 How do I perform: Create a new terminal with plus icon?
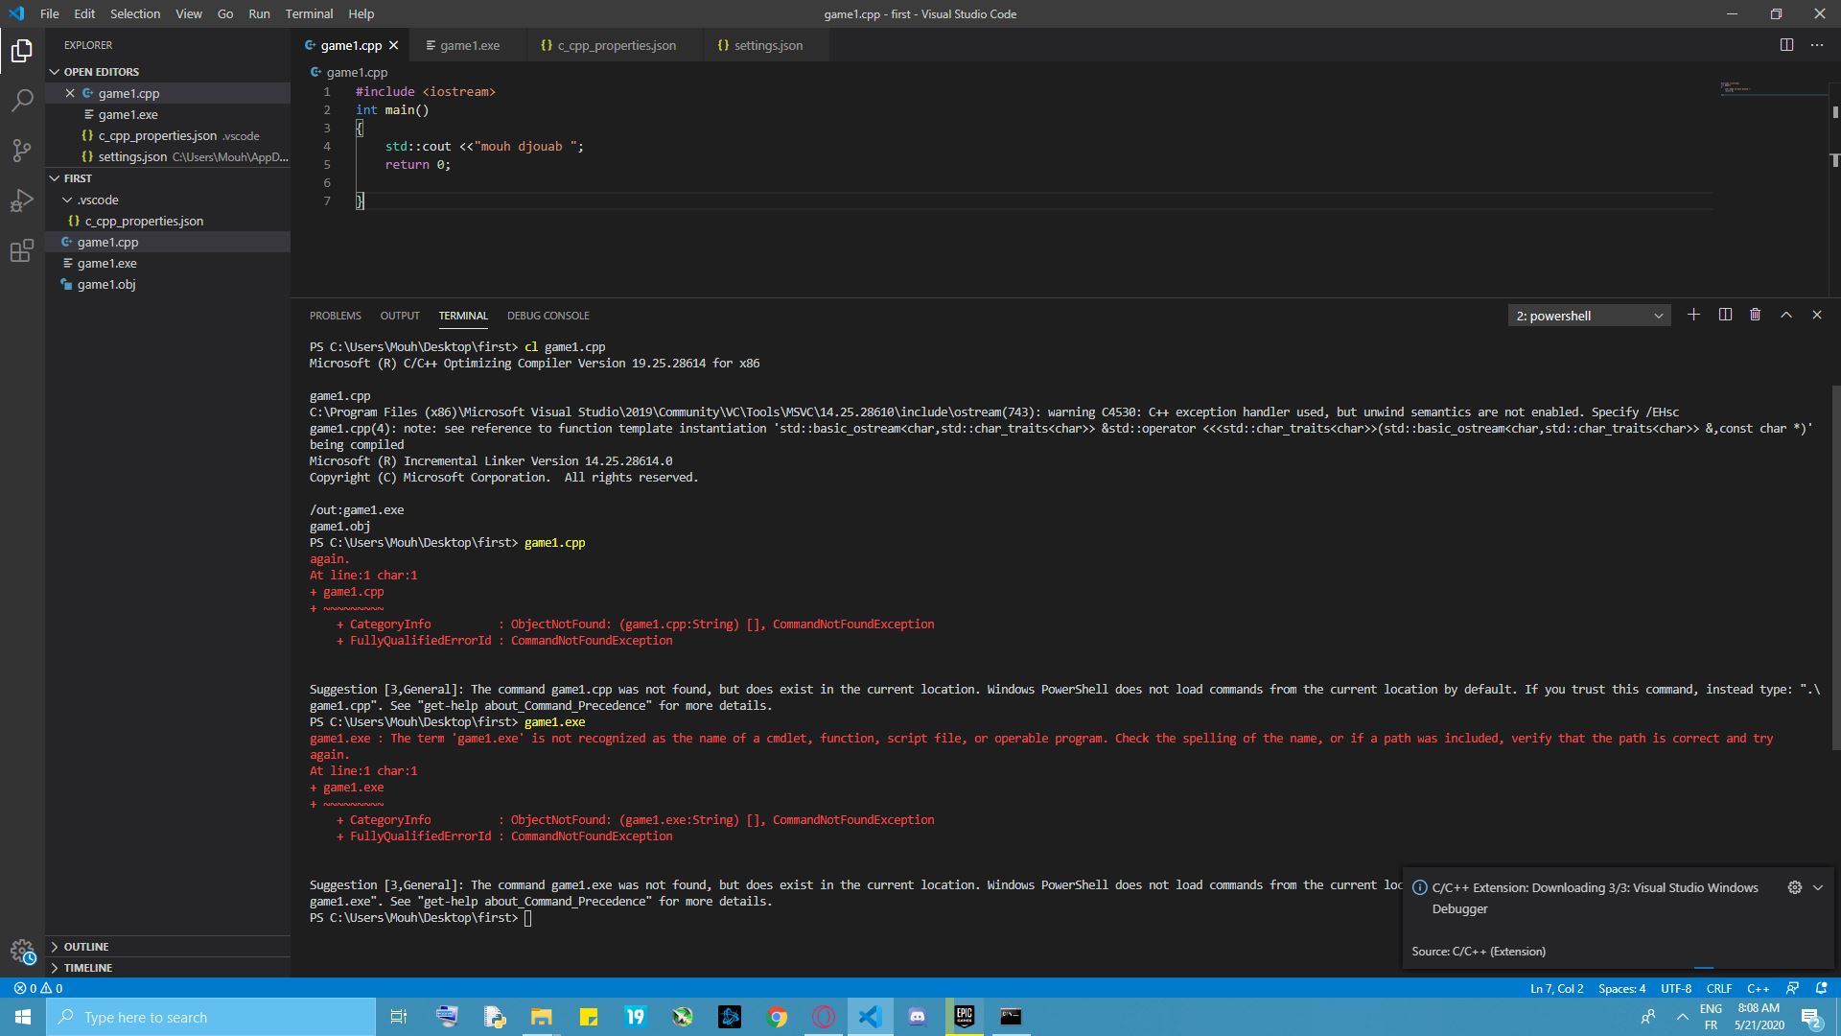click(1693, 315)
